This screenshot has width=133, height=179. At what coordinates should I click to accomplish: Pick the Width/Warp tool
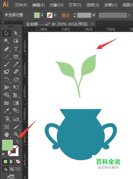pyautogui.click(x=7, y=87)
